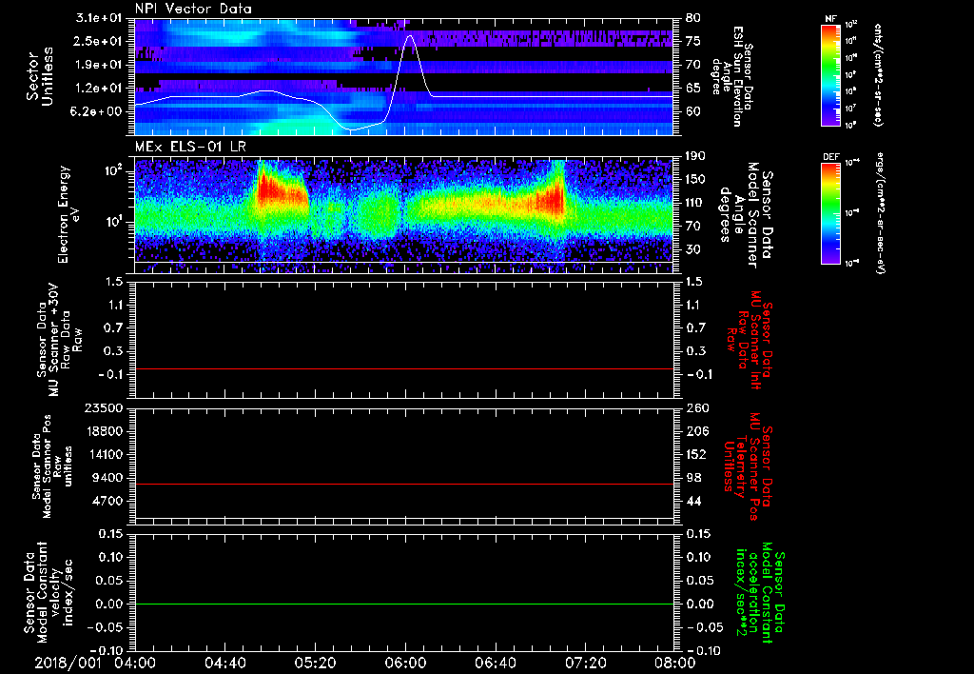Click the 80 degree elevation tick
This screenshot has height=674, width=974.
693,18
